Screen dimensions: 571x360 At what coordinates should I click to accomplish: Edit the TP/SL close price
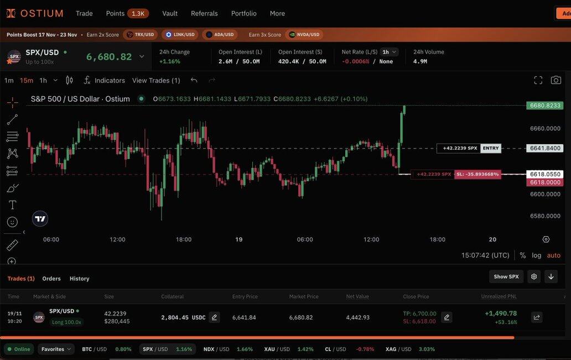pyautogui.click(x=447, y=317)
